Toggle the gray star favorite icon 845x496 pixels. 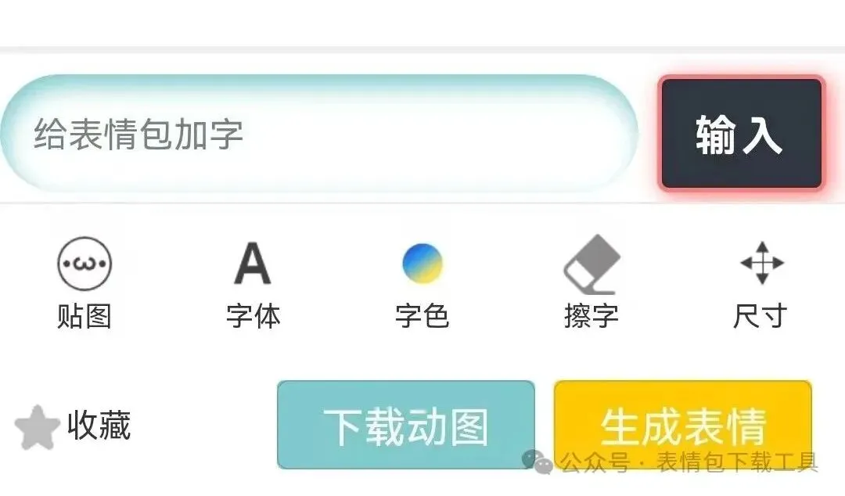[37, 427]
